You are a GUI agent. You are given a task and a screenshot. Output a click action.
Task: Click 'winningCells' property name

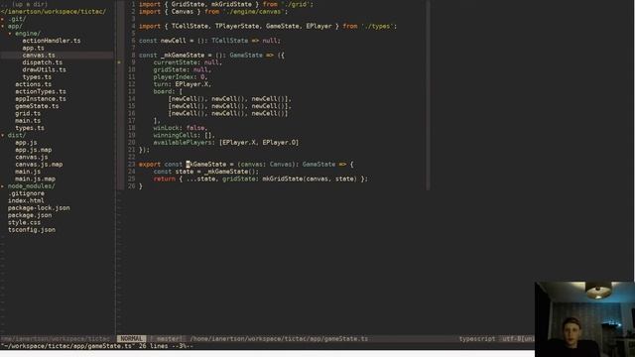175,135
